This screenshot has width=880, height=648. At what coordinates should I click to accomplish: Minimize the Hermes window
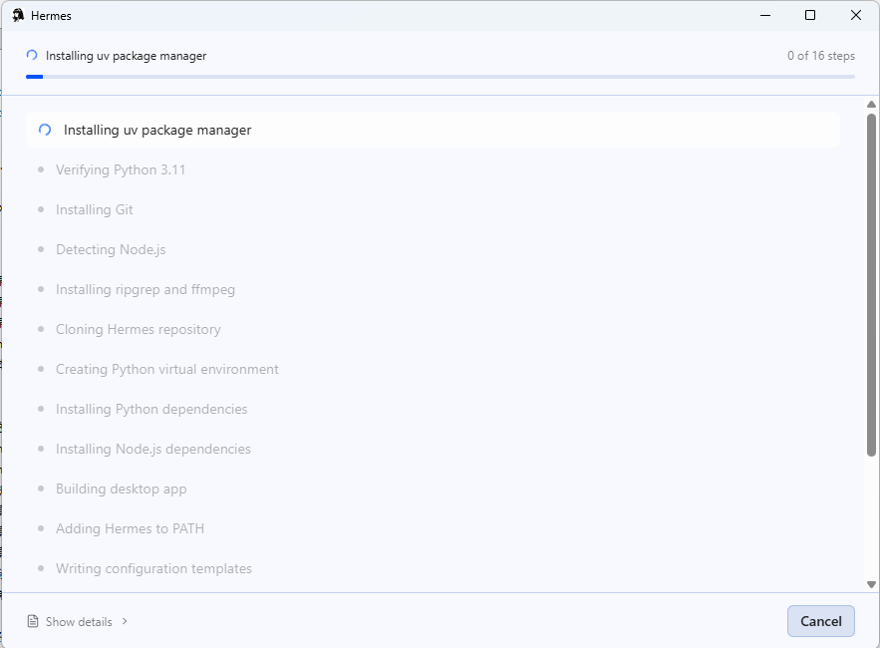[765, 15]
